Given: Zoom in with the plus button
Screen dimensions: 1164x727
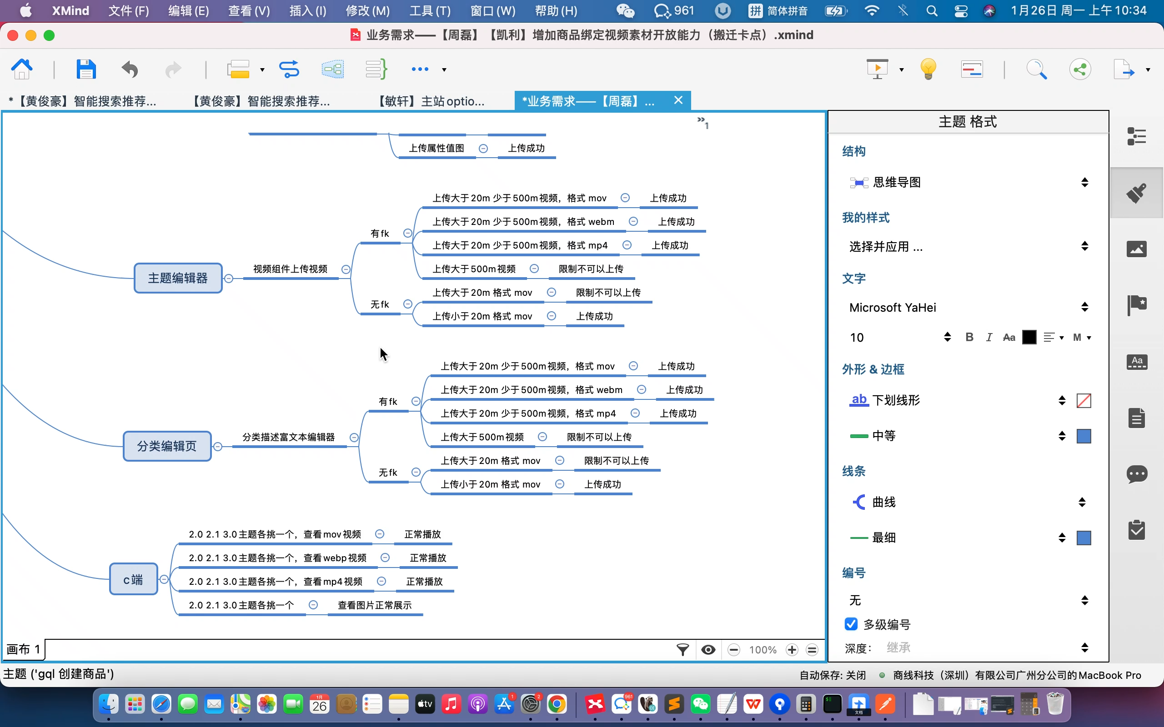Looking at the screenshot, I should (792, 650).
